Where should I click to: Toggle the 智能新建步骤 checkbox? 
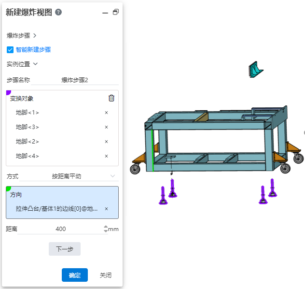[10, 50]
